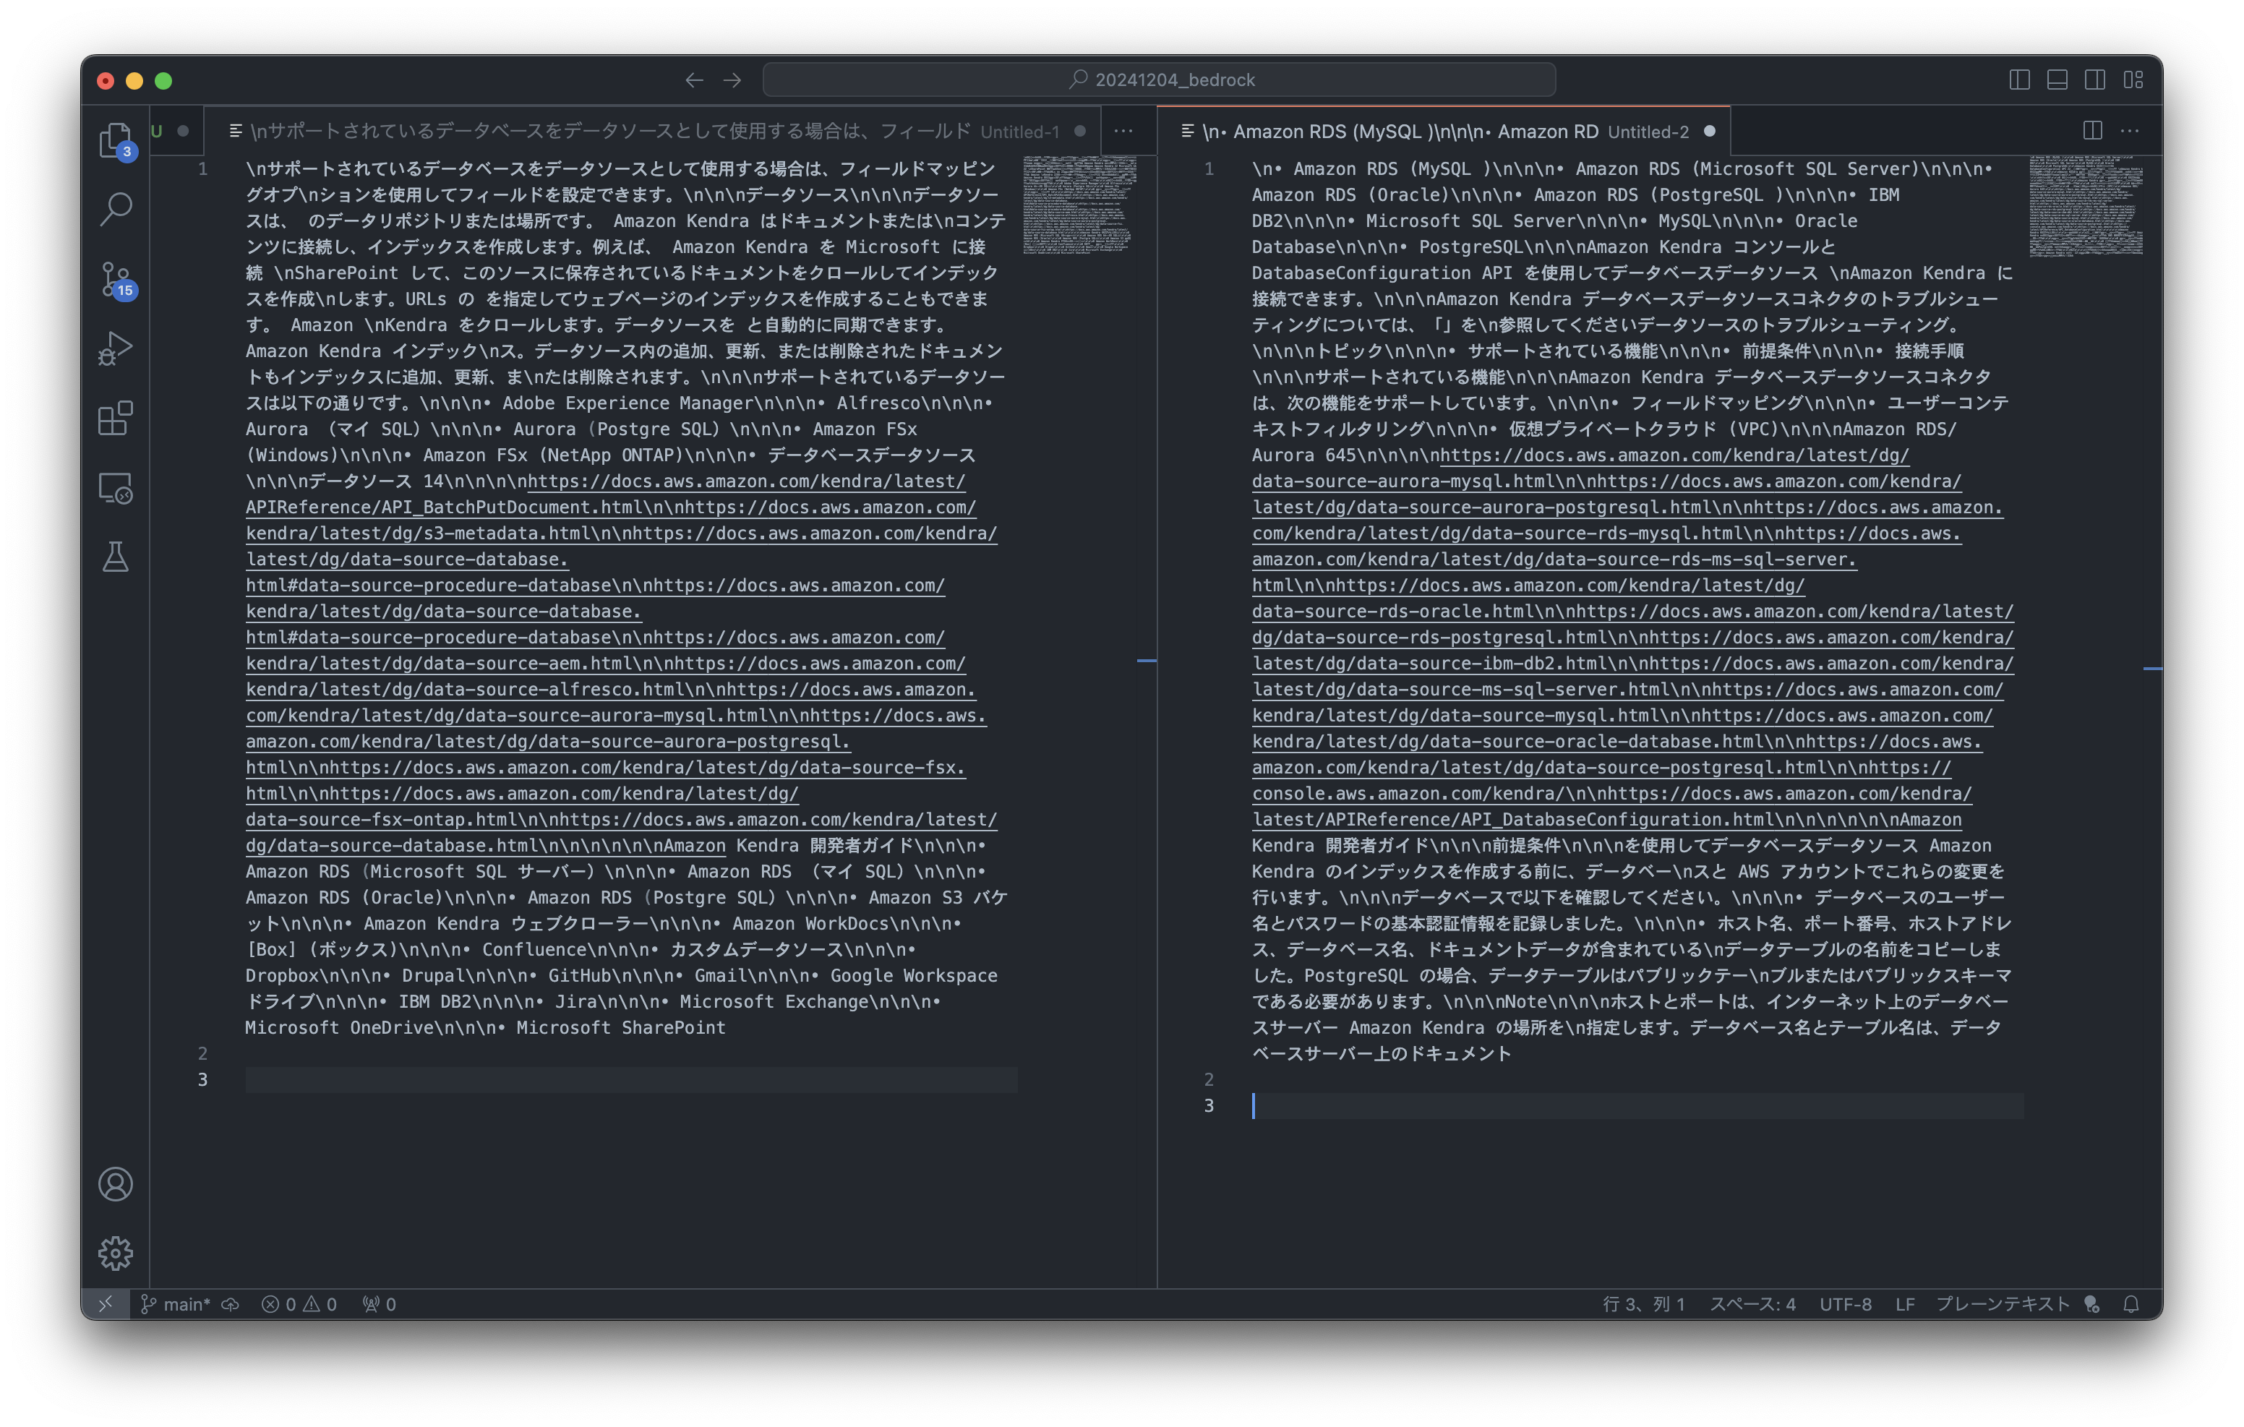The image size is (2244, 1427).
Task: Open the UTF-8 encoding selector in status bar
Action: click(x=1845, y=1304)
